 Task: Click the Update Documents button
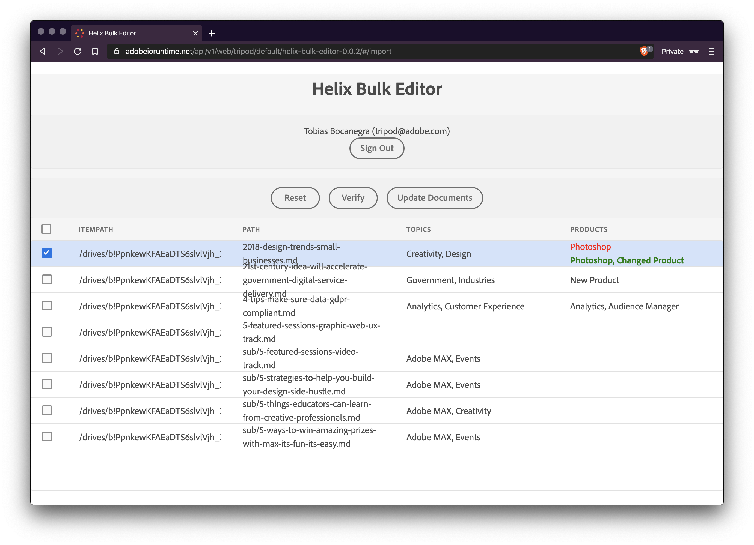[x=435, y=198]
